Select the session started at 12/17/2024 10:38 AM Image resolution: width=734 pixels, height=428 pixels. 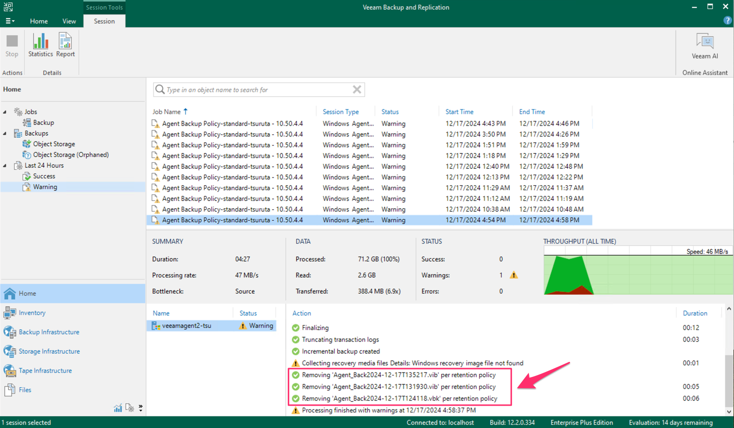pos(369,209)
